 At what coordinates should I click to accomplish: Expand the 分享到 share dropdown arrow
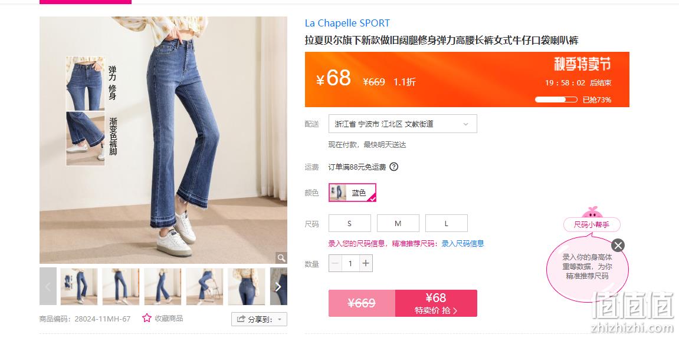click(279, 319)
